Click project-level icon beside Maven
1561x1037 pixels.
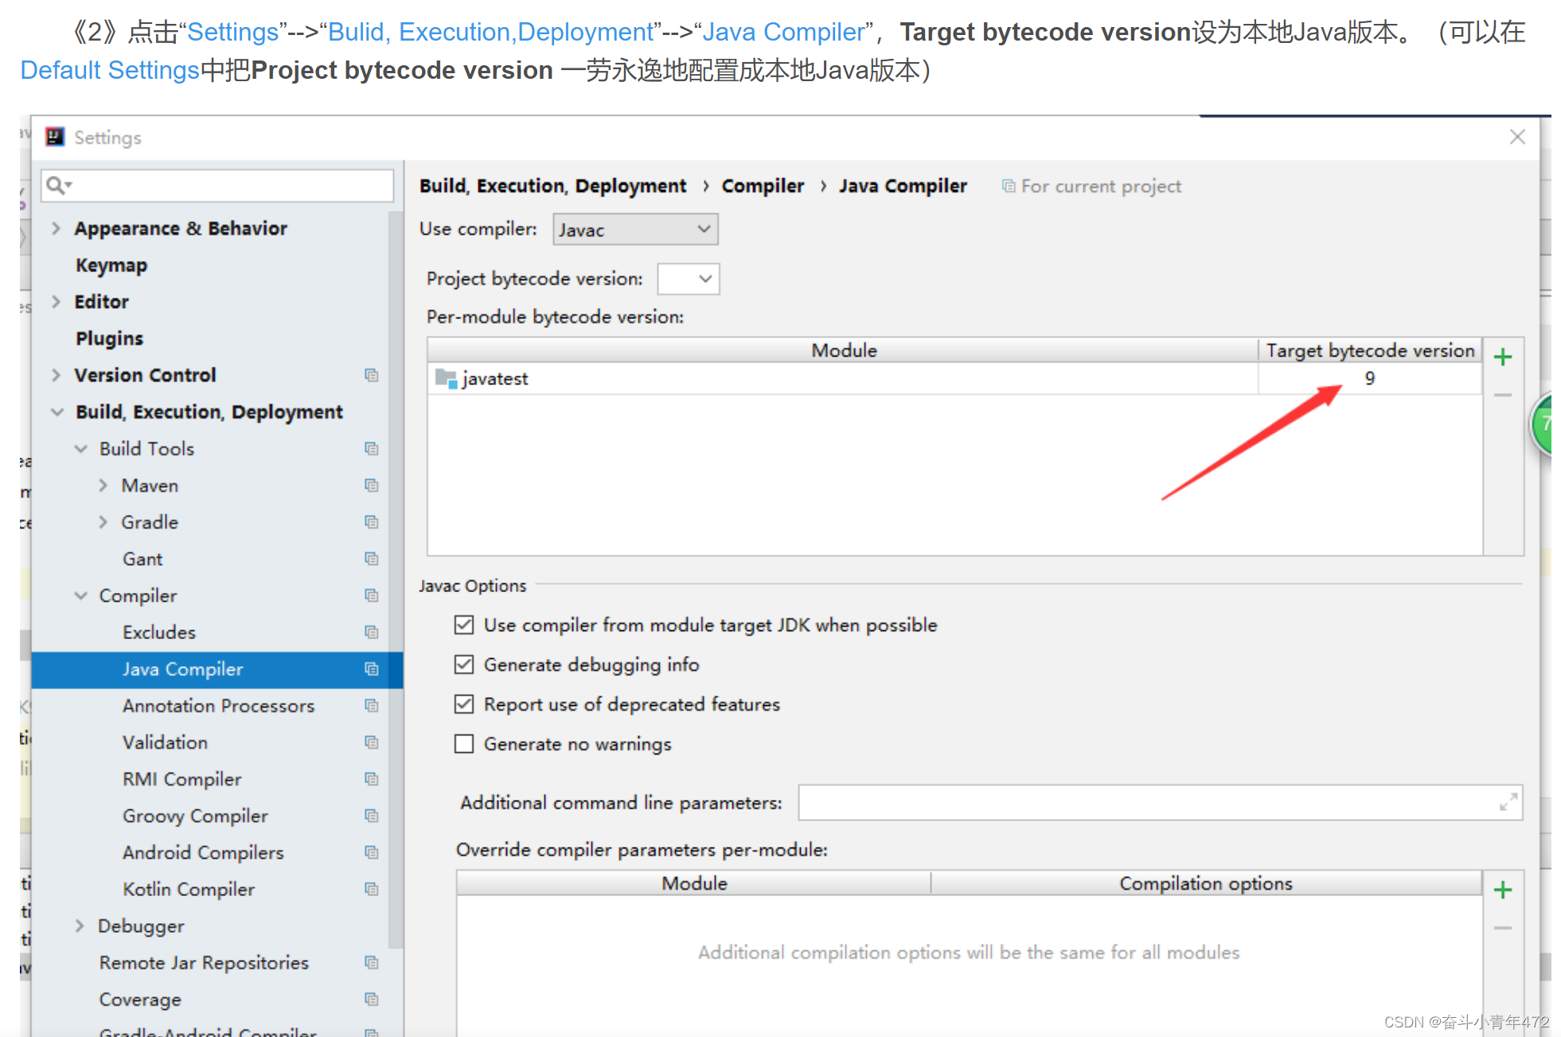[x=371, y=485]
